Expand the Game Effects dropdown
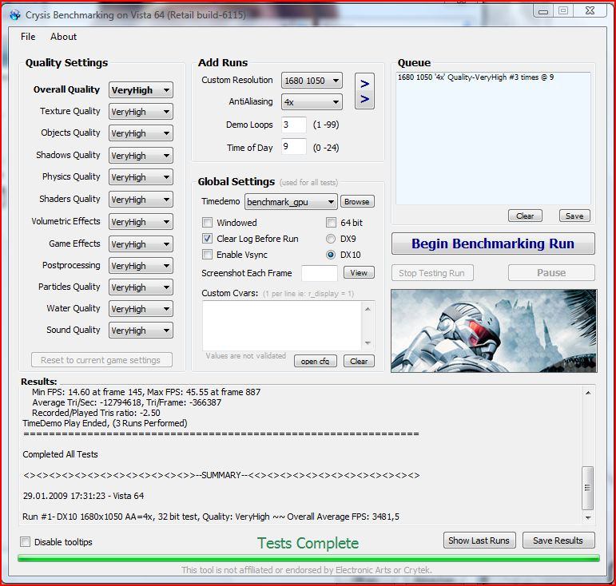The image size is (616, 586). [141, 244]
